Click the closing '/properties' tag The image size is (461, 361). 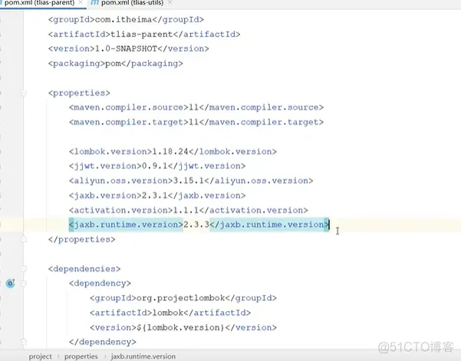(x=82, y=240)
